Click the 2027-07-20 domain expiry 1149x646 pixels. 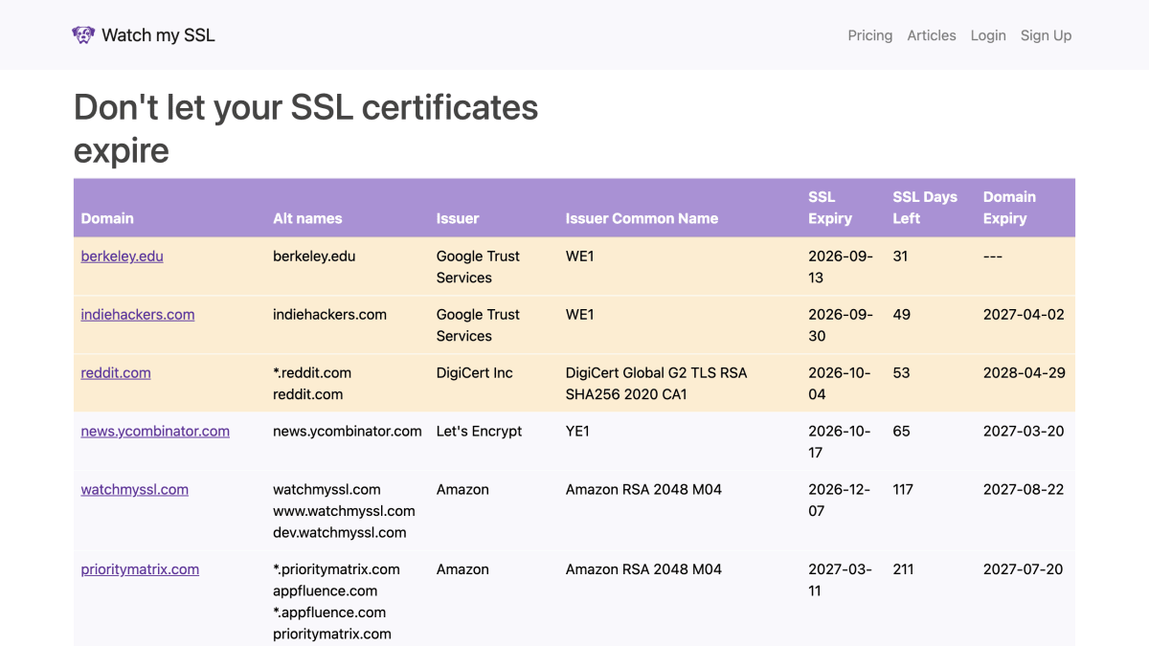pos(1024,569)
